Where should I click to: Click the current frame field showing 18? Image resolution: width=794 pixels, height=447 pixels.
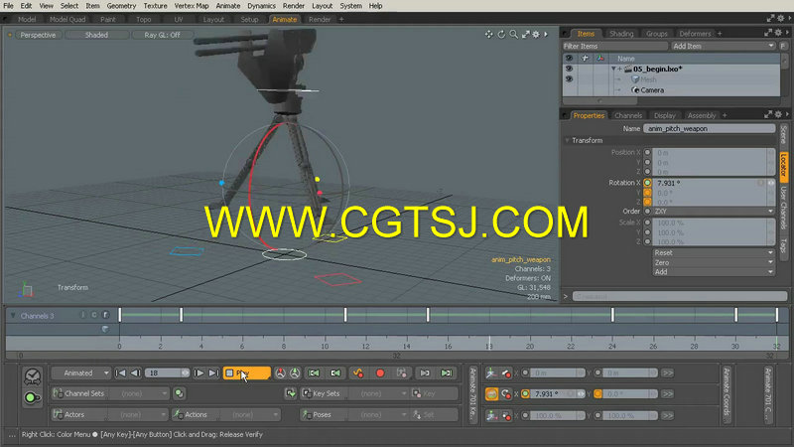click(167, 373)
